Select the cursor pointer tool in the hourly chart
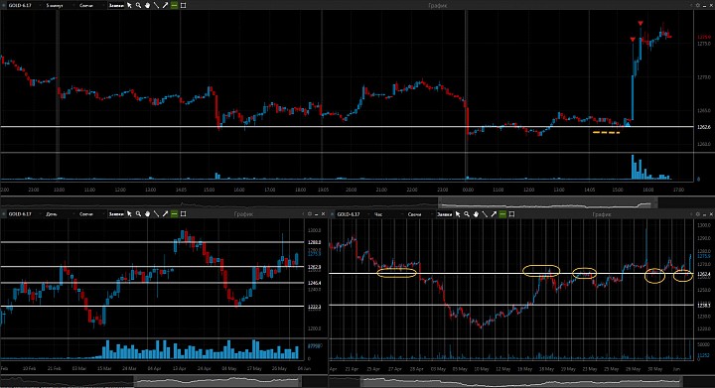The image size is (715, 388). pyautogui.click(x=458, y=214)
